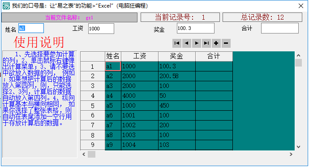
Task: Click the grid's vertical scrollbar down arrow
Action: (x=298, y=147)
